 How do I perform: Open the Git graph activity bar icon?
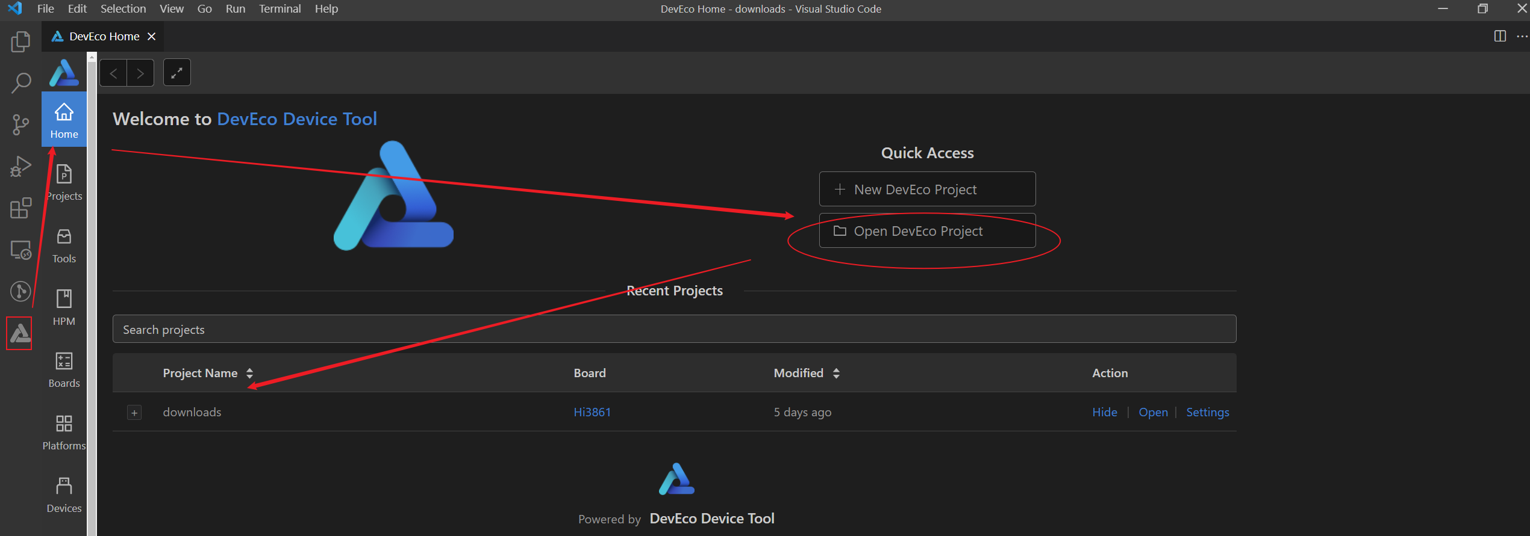(20, 291)
